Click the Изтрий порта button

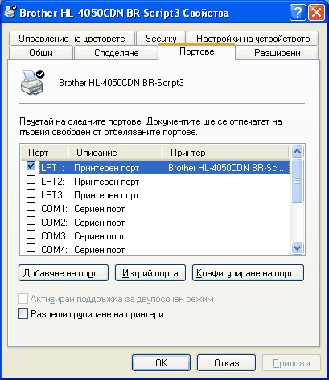tap(150, 273)
